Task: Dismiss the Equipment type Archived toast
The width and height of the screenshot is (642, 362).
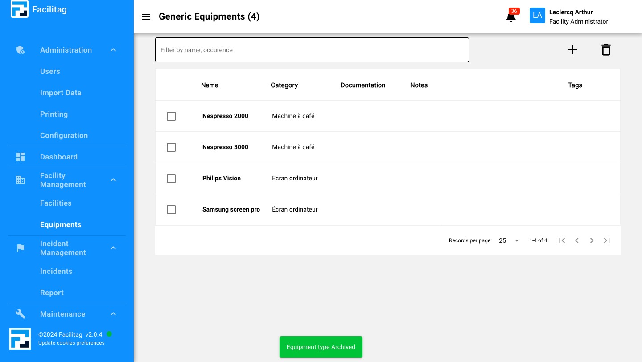Action: coord(321,347)
